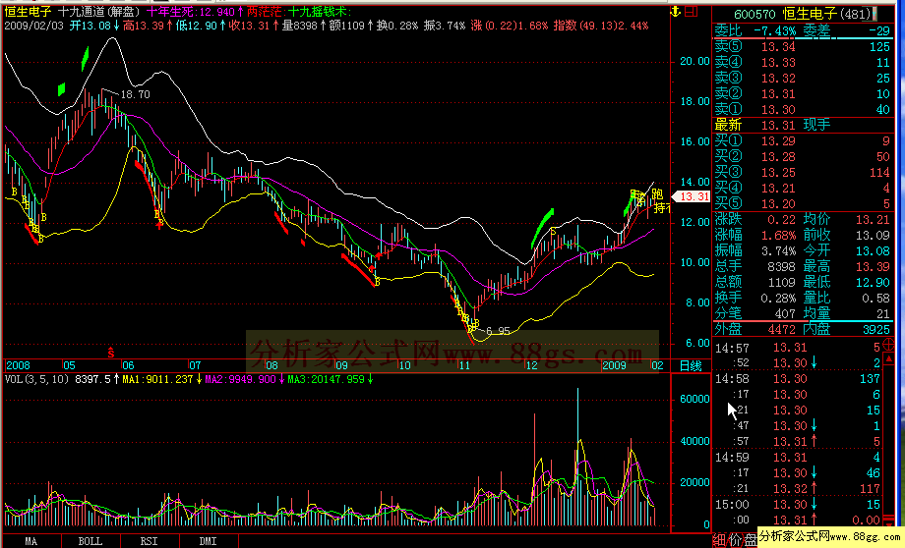
Task: Click the 15:00 13.30 tick row
Action: pos(798,504)
